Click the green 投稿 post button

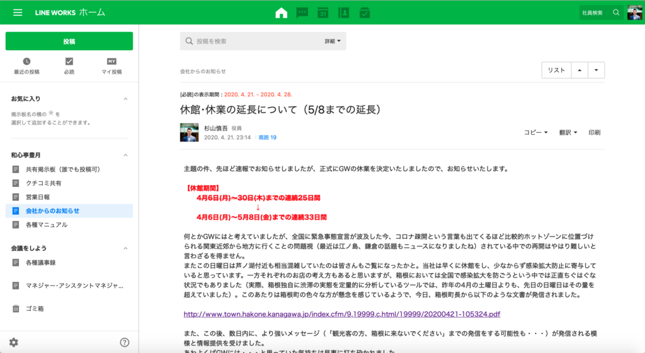pyautogui.click(x=69, y=41)
